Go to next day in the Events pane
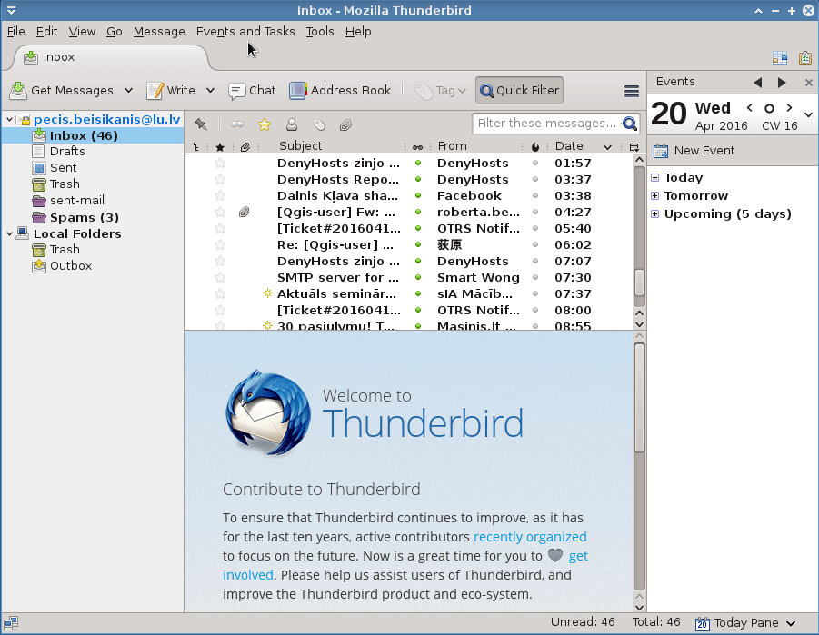This screenshot has width=819, height=635. coord(789,108)
